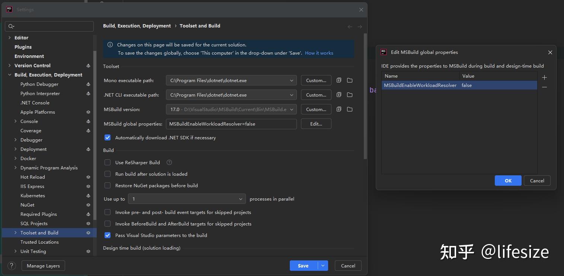Uncheck Automatically download .NET SDK if necessary
Screen dimensions: 564x276
point(108,137)
